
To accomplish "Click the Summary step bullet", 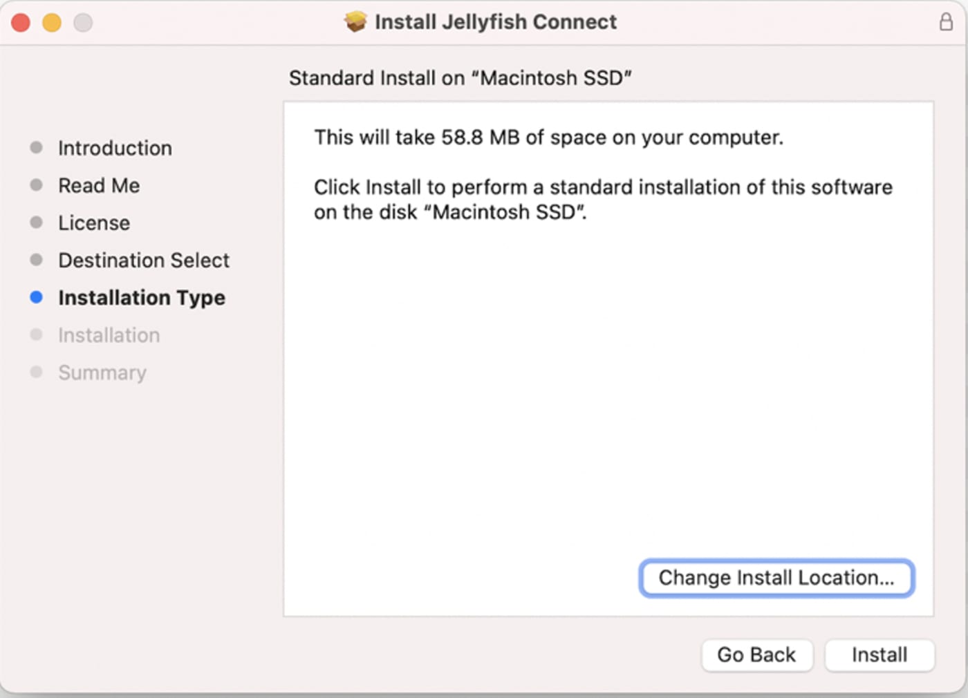I will point(37,372).
